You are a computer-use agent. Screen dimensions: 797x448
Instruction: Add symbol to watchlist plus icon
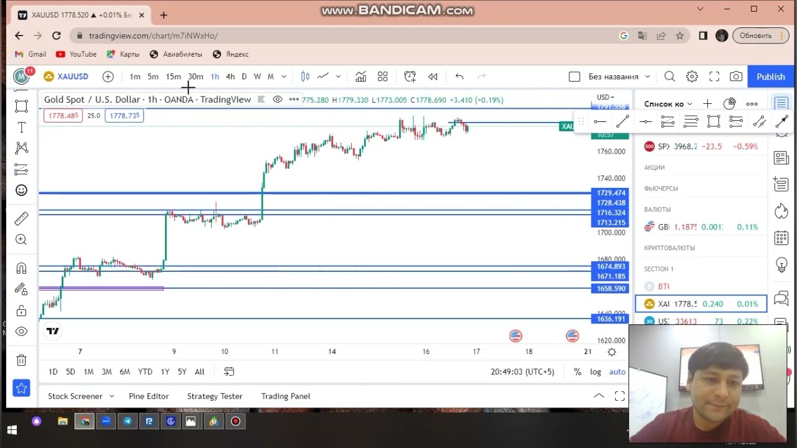coord(707,104)
